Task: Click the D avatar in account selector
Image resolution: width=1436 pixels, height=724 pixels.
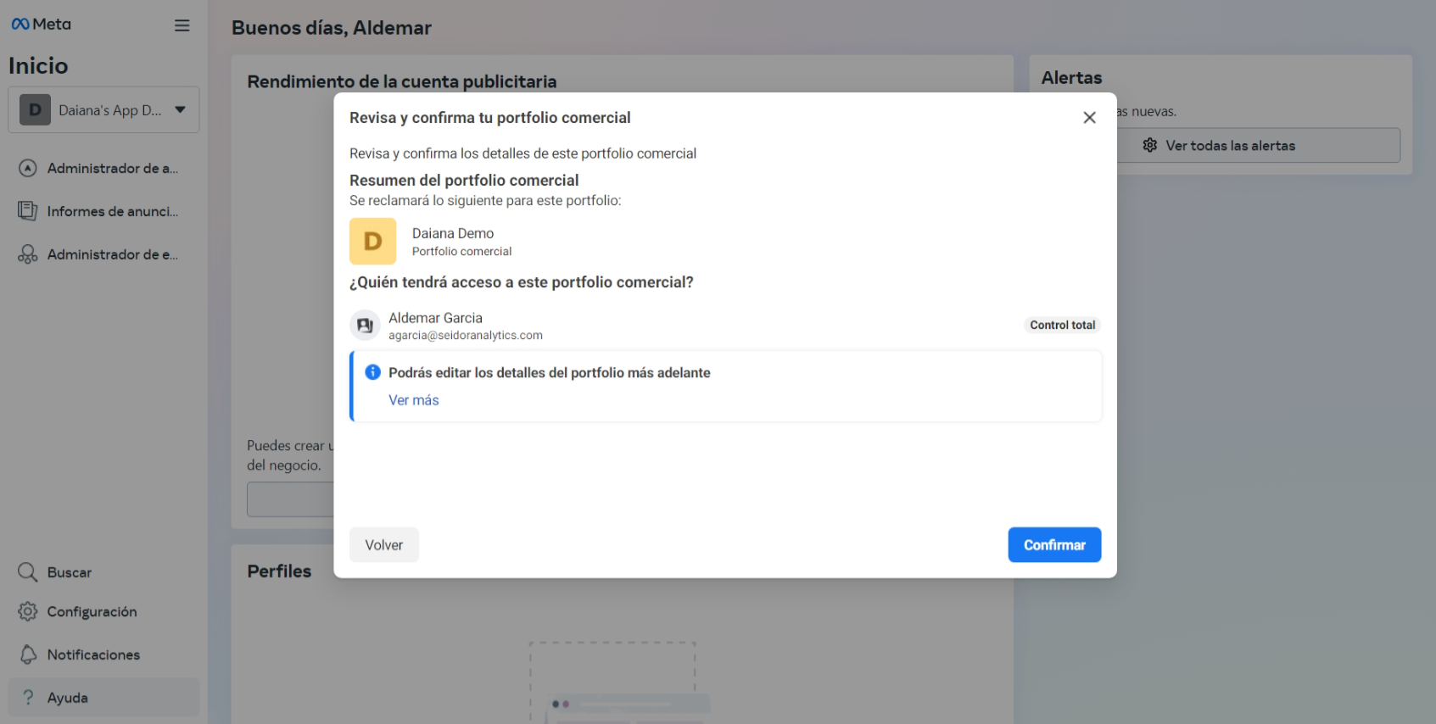Action: click(35, 109)
